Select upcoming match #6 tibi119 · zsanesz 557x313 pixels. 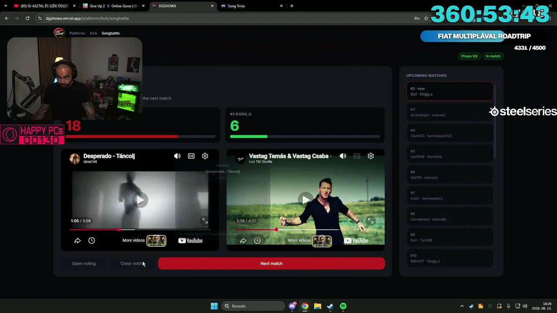450,175
